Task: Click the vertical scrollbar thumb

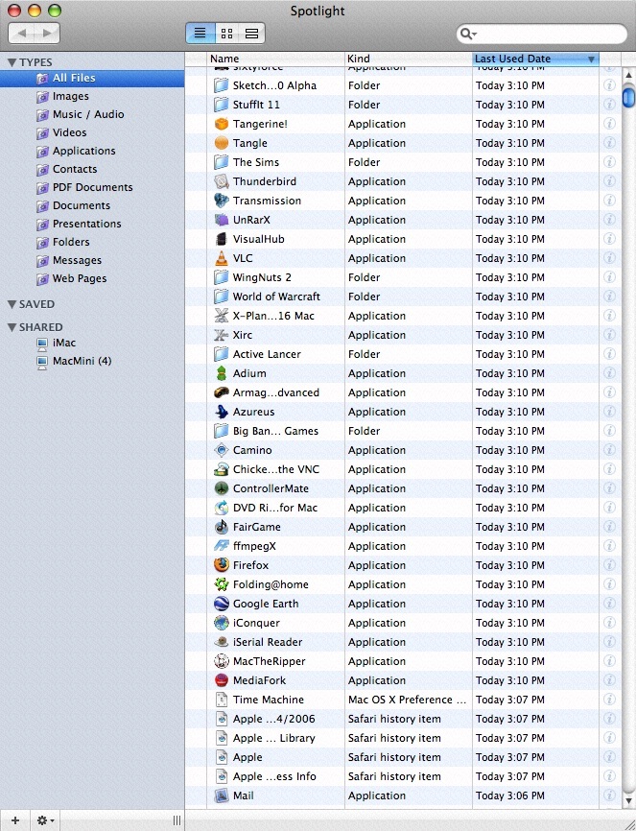Action: 628,97
